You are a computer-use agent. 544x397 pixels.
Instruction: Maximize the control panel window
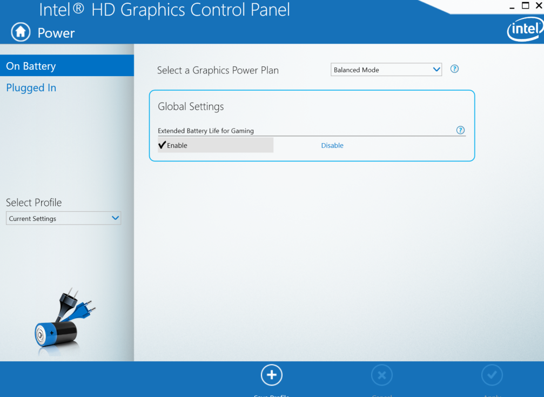point(525,5)
